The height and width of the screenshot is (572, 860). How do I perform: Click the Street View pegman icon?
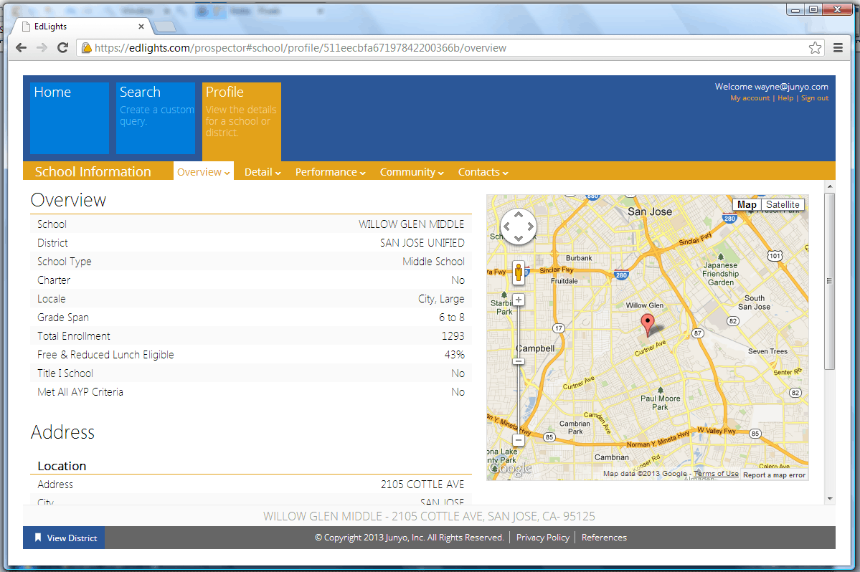519,272
